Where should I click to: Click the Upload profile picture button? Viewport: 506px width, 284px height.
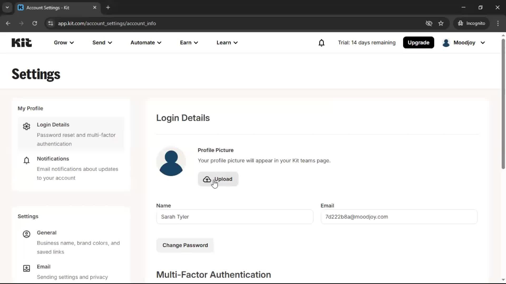pos(218,179)
